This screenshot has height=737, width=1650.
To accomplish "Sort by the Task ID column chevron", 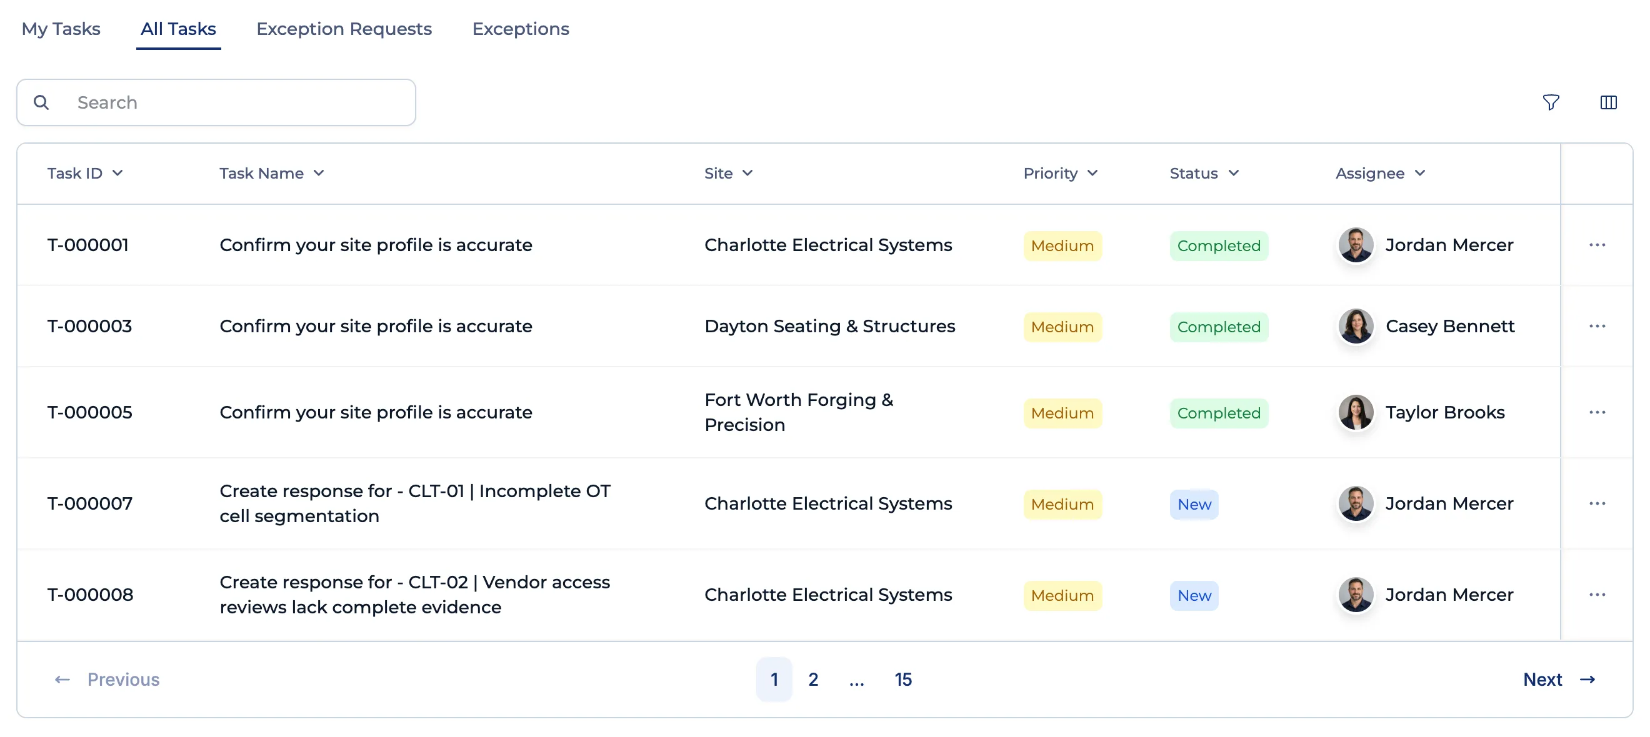I will 117,173.
